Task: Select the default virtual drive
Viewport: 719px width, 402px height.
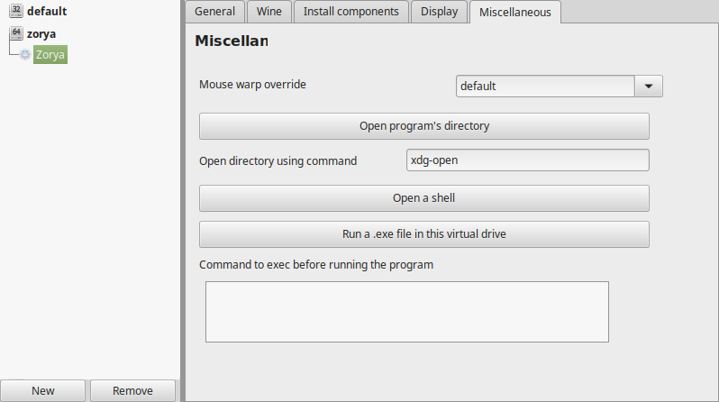Action: coord(47,11)
